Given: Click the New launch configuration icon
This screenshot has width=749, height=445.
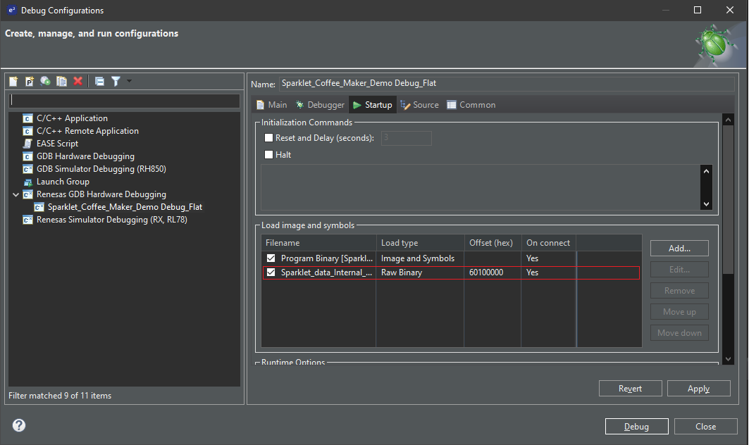Looking at the screenshot, I should point(13,82).
